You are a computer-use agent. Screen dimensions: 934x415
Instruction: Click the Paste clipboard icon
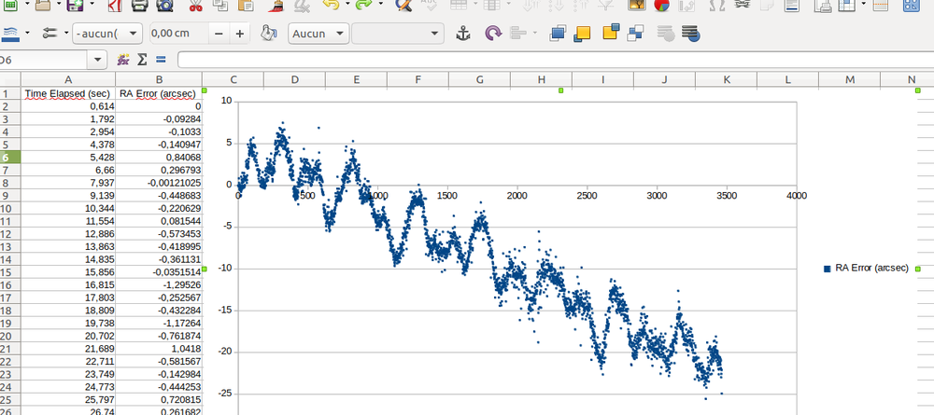coord(245,5)
